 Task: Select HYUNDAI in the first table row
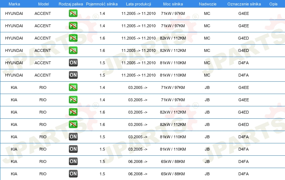[14, 13]
